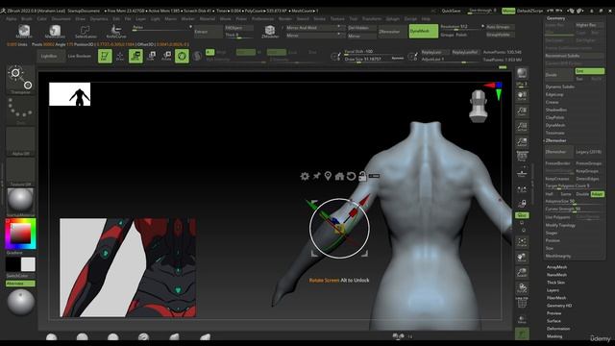Screen dimensions: 615x346
Task: Select the KnifeCurve brush icon
Action: point(116,31)
